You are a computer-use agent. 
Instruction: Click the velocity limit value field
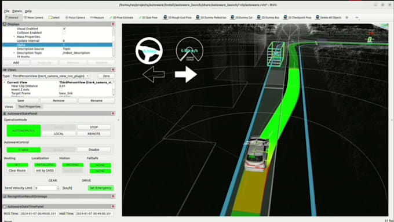click(x=45, y=188)
